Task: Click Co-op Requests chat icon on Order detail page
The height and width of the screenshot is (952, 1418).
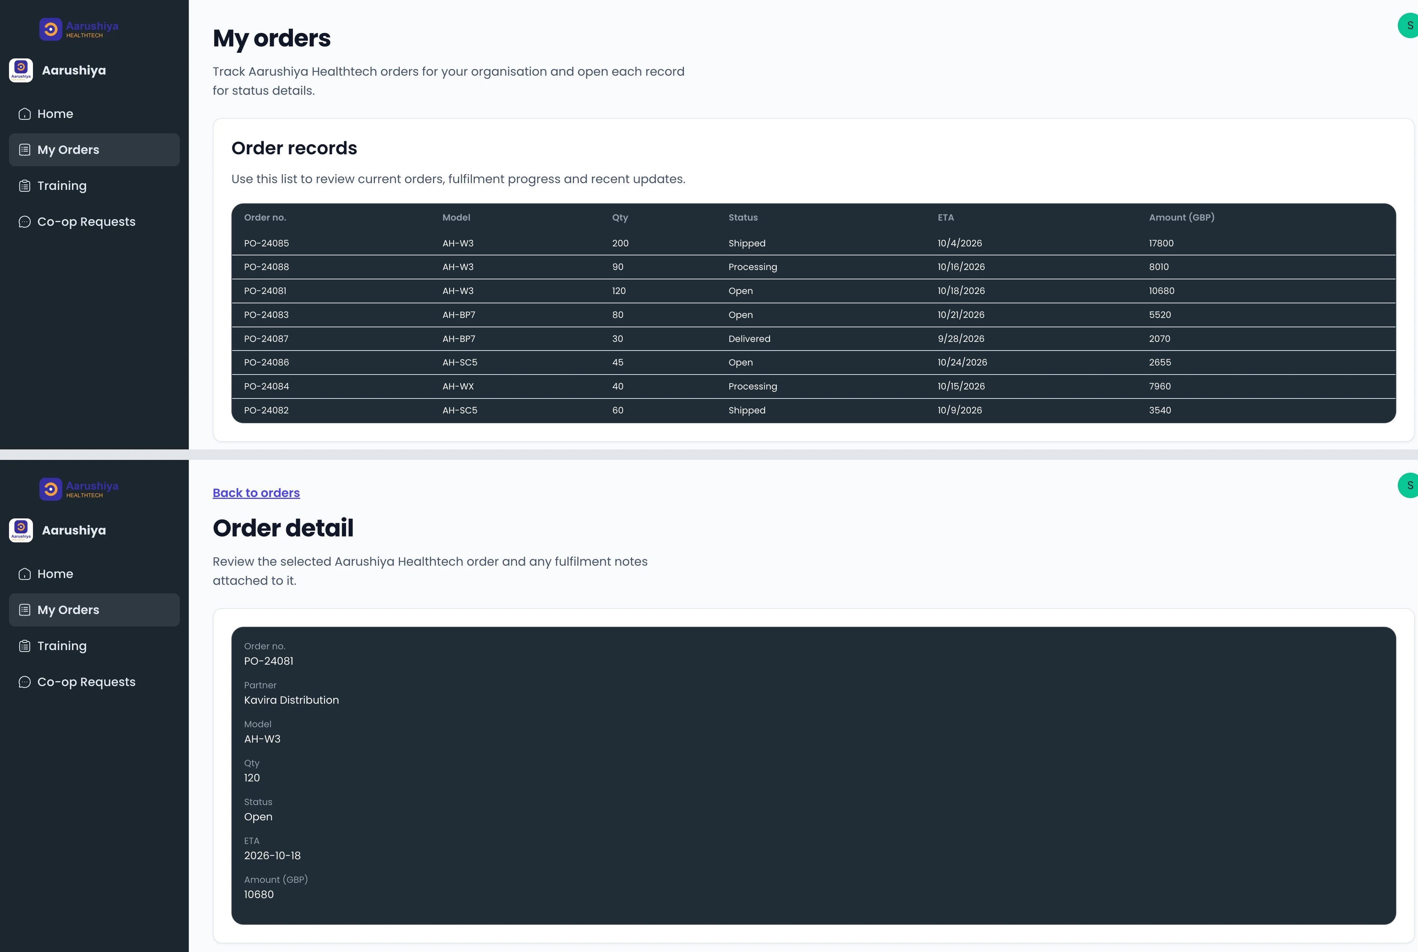Action: tap(24, 682)
